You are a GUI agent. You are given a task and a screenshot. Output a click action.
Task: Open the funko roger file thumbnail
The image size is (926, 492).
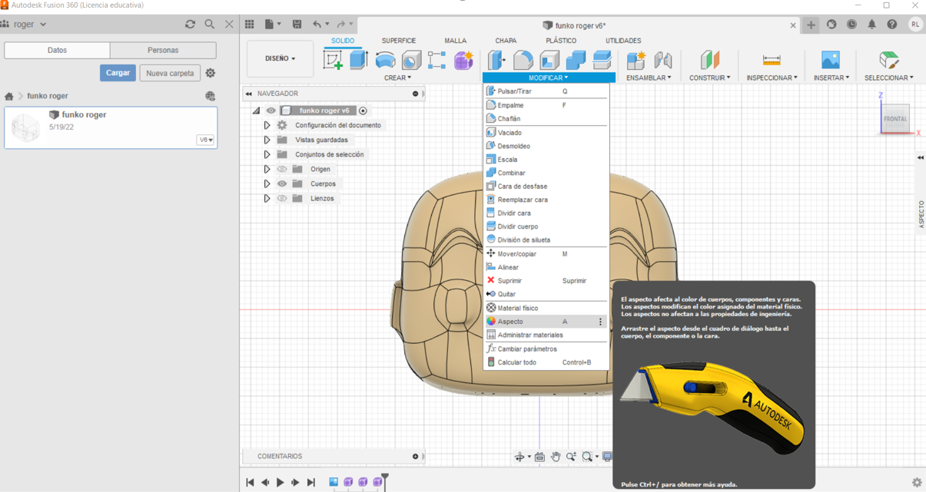(26, 127)
